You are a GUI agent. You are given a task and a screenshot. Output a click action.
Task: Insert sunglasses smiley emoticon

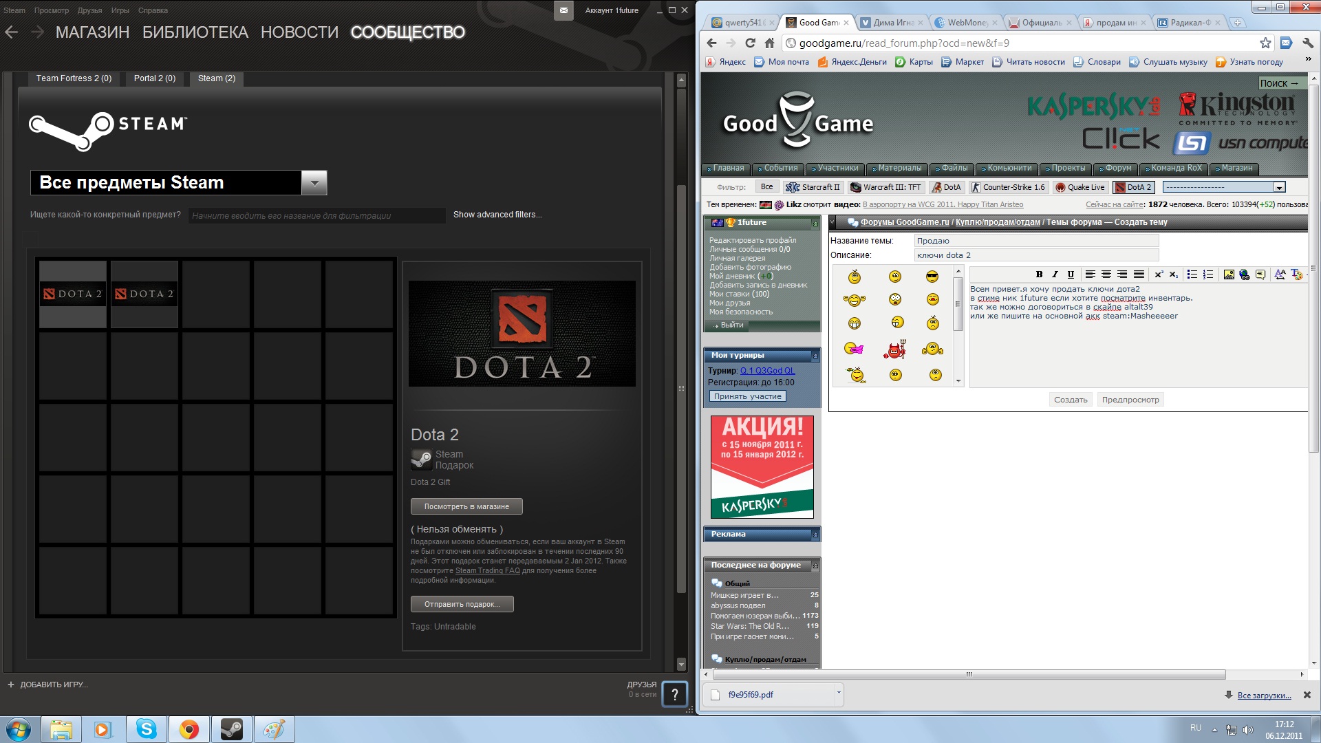click(x=932, y=277)
